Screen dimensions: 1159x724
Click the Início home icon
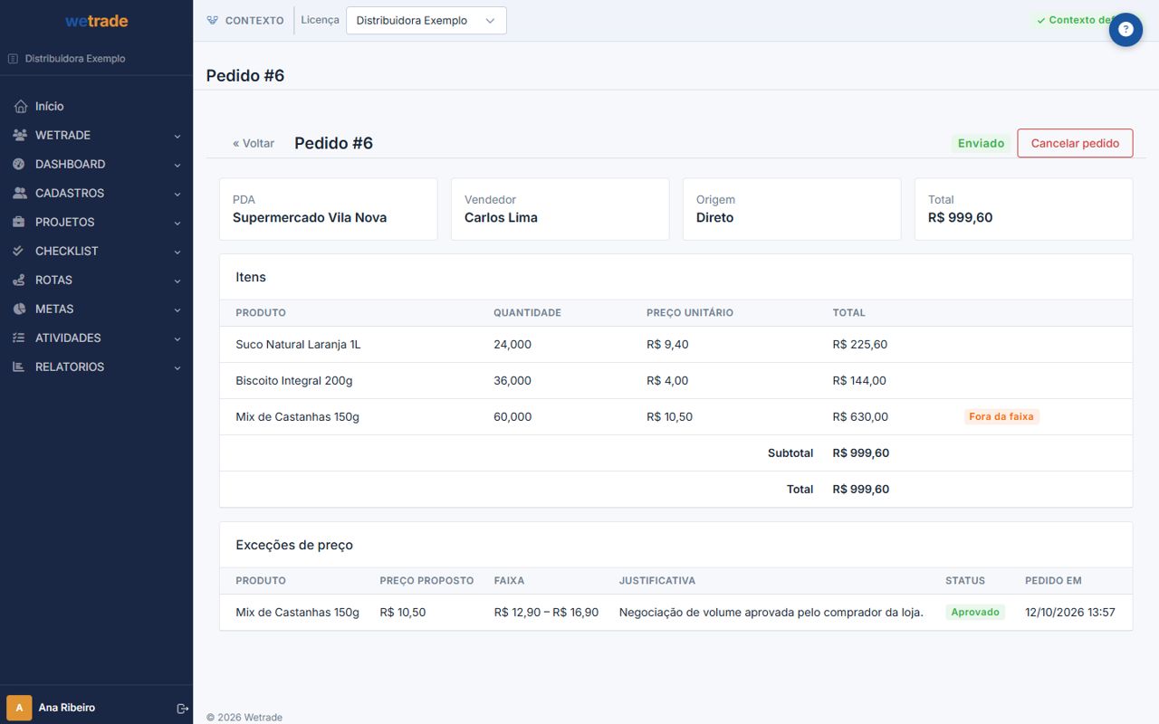[x=20, y=107]
